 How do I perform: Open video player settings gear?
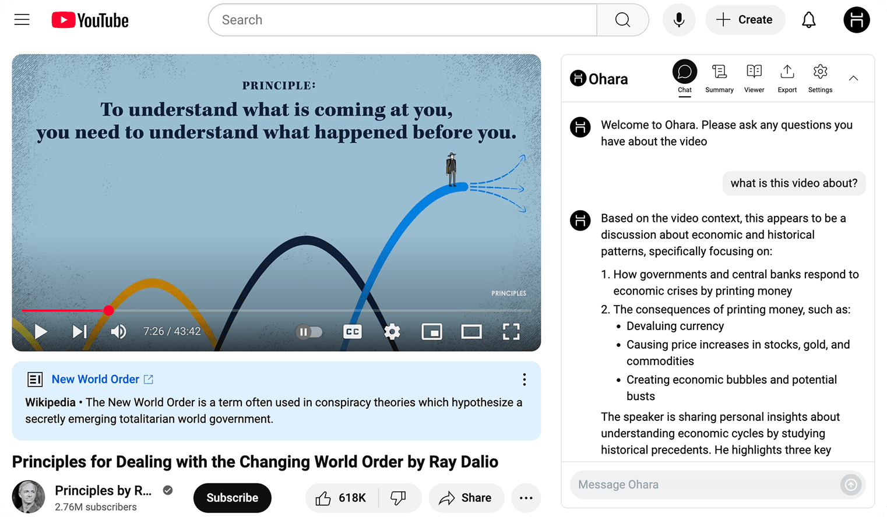[392, 331]
